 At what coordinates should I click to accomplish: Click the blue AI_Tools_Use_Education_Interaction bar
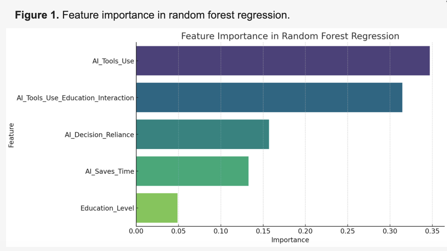(x=269, y=98)
